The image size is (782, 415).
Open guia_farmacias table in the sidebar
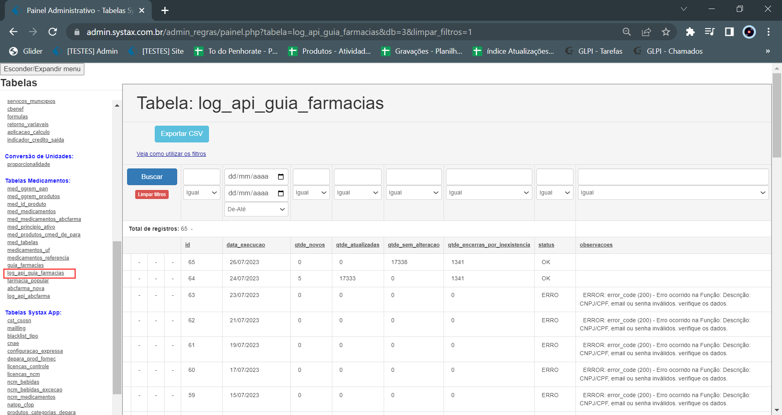point(25,265)
